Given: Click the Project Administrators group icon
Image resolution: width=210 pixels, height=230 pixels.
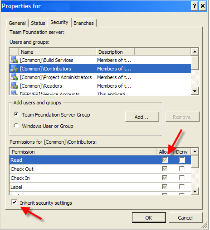Looking at the screenshot, I should [x=14, y=77].
